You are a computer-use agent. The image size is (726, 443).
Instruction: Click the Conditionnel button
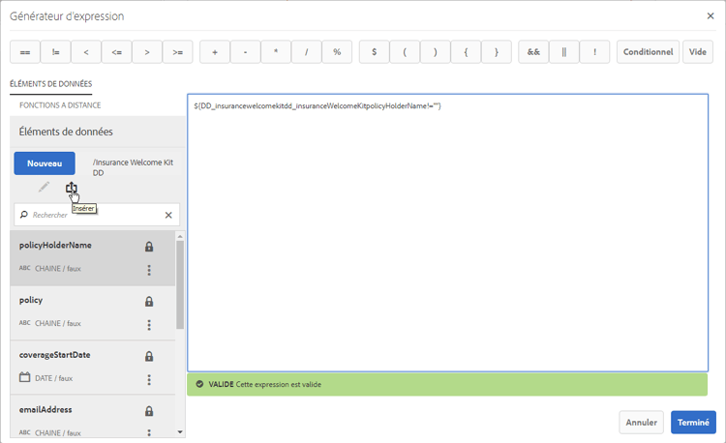pyautogui.click(x=648, y=52)
